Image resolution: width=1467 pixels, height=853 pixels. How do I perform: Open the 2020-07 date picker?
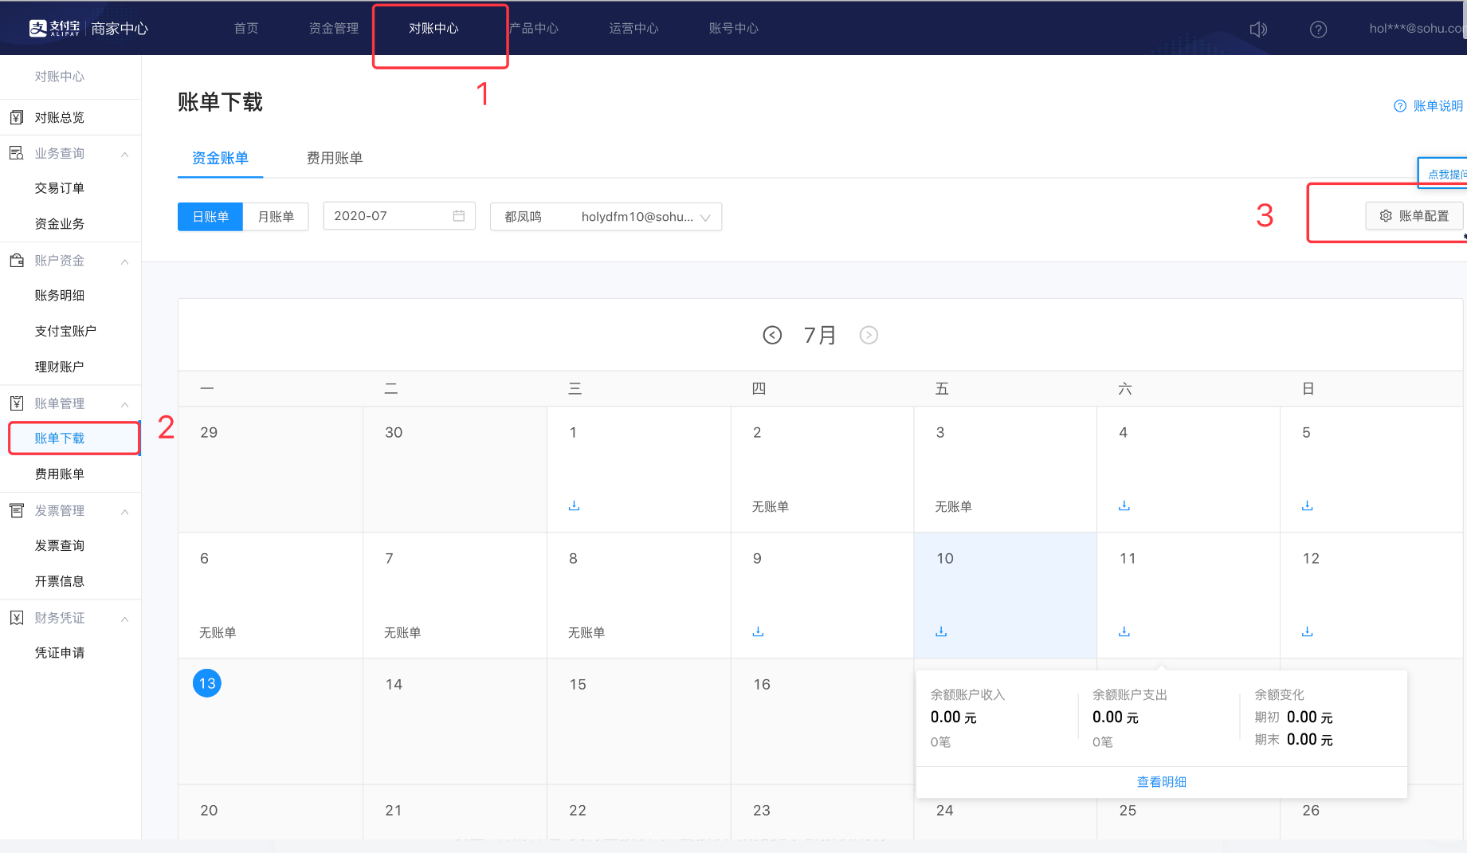[399, 216]
